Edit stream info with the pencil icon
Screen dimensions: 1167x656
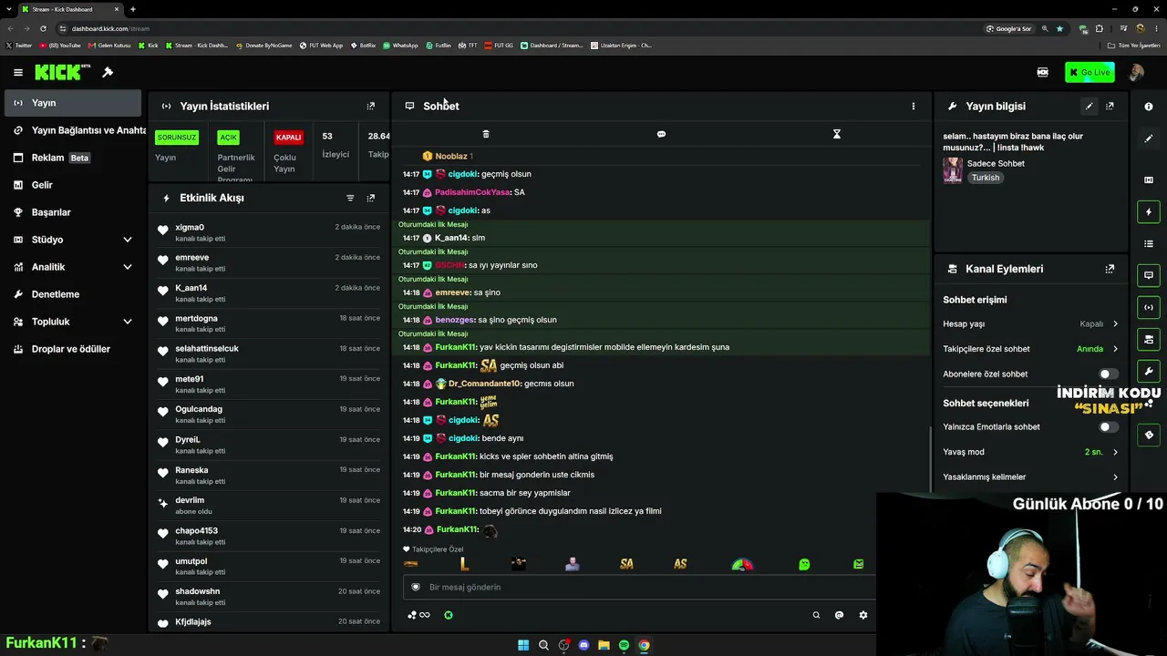[x=1089, y=106]
